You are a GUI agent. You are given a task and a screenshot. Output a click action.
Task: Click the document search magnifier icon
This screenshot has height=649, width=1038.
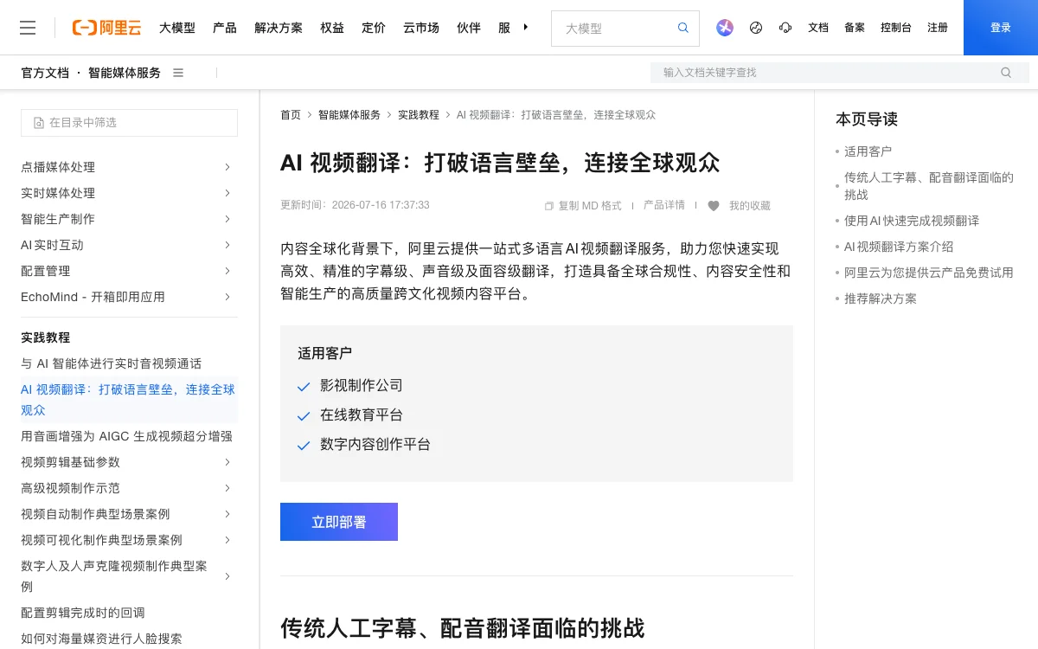coord(1006,73)
